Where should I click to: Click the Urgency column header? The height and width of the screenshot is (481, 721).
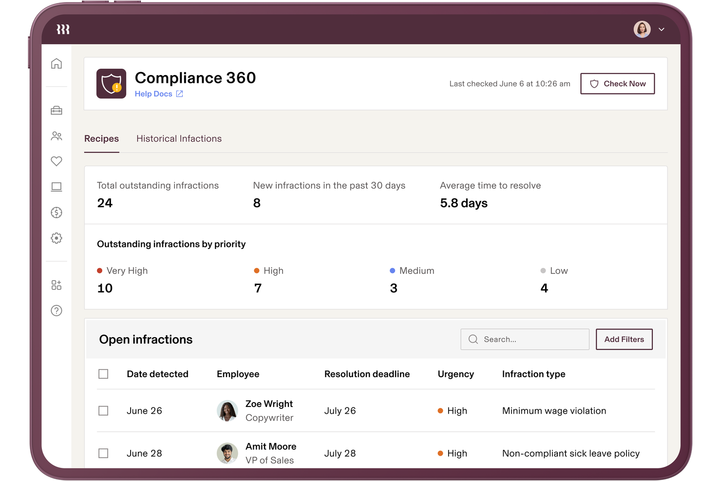[455, 374]
